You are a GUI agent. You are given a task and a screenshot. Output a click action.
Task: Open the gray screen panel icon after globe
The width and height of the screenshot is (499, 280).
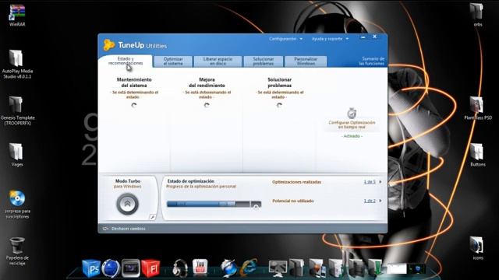pyautogui.click(x=130, y=268)
